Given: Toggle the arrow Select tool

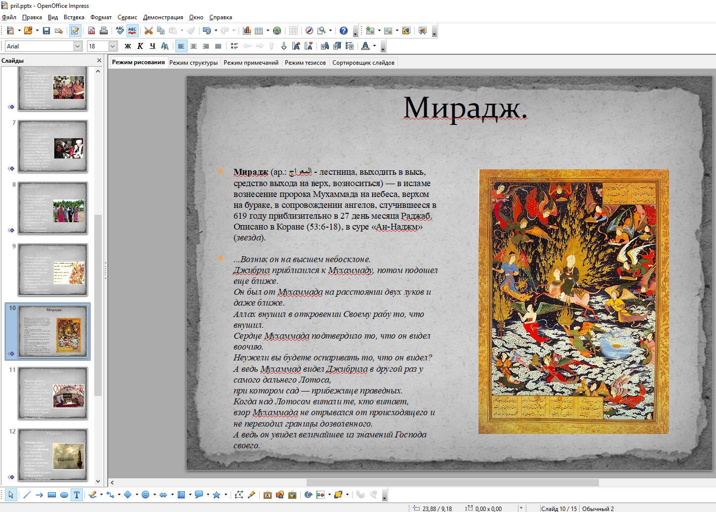Looking at the screenshot, I should click(x=11, y=495).
